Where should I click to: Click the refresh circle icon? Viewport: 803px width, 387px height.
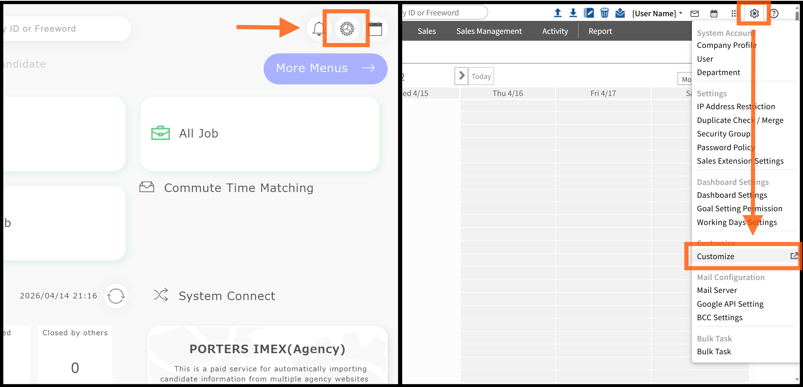(116, 296)
